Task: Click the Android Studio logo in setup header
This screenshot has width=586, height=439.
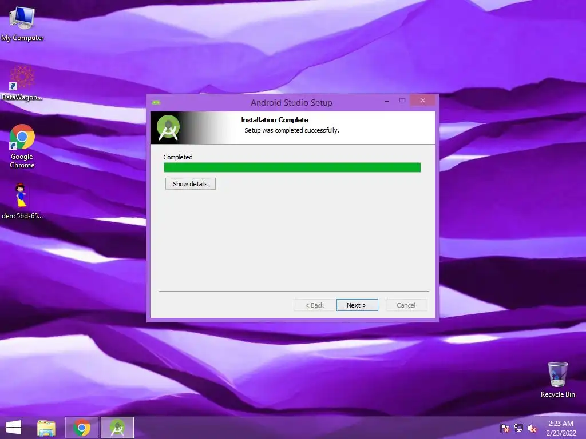Action: 168,127
